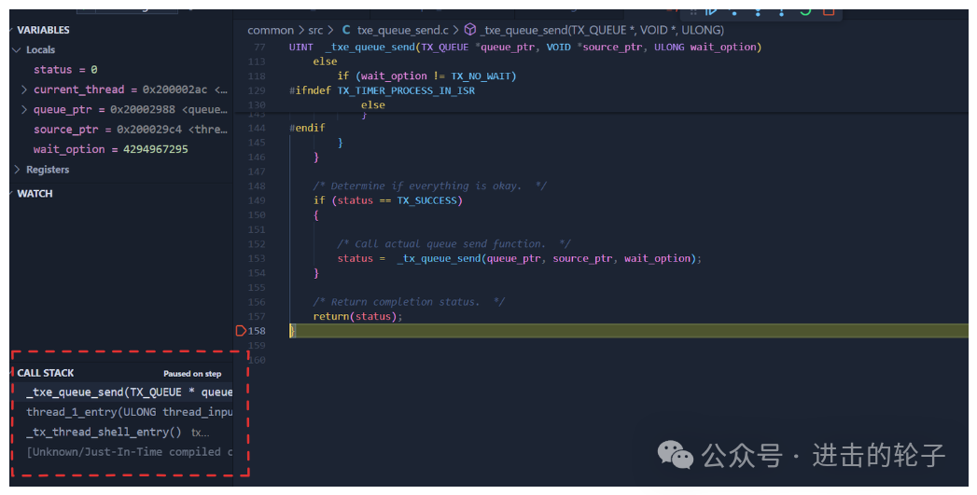Click sticky line 129 #ifndef TX_TIMER_PROCESS_IN_ISR
The image size is (977, 495).
point(382,91)
